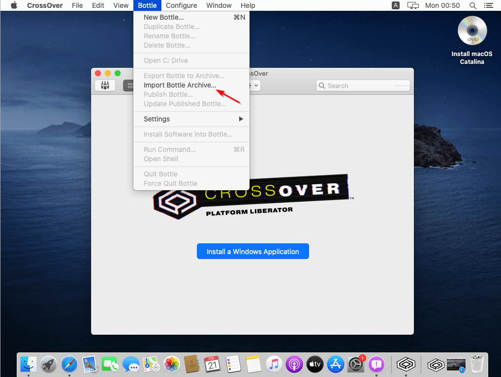Click Publish Bottle... in Bottle menu
This screenshot has width=501, height=377.
click(191, 94)
